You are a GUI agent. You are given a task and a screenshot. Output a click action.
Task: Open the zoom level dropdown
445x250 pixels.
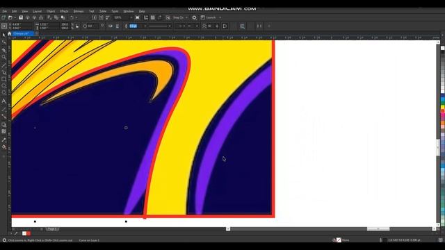131,17
